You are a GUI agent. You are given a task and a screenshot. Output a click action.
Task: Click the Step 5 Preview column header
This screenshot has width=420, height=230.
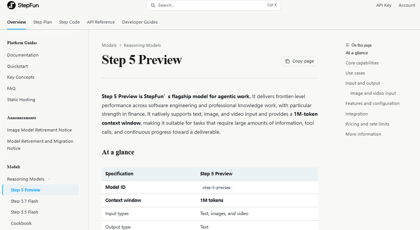216,174
